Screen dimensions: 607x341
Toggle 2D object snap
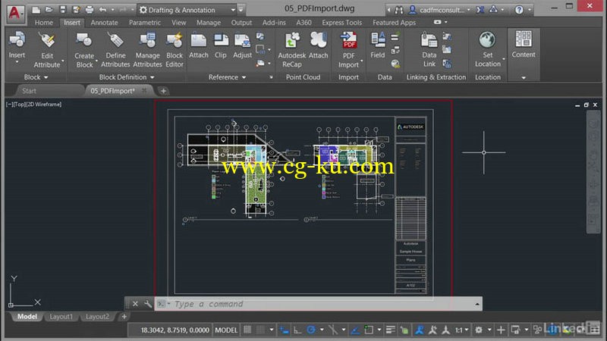point(369,330)
